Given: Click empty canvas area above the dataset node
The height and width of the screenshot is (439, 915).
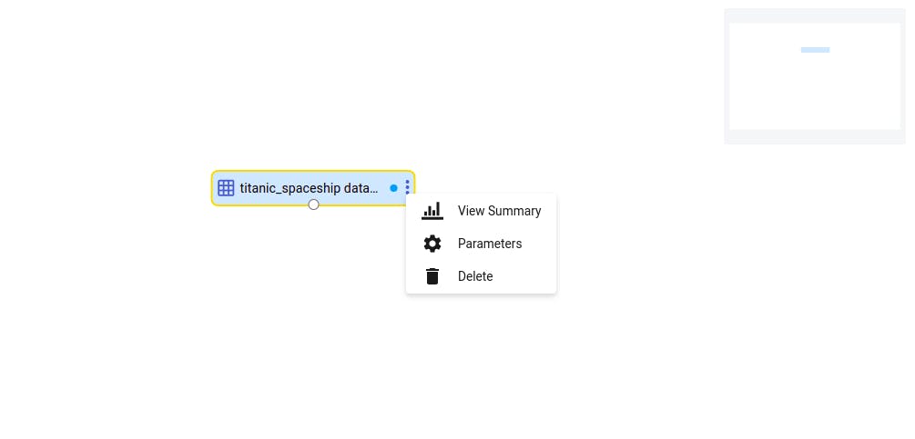Looking at the screenshot, I should (x=313, y=87).
